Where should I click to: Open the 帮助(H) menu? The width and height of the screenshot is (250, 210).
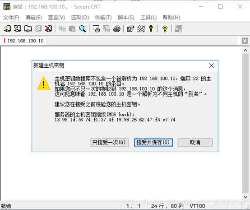pos(171,18)
